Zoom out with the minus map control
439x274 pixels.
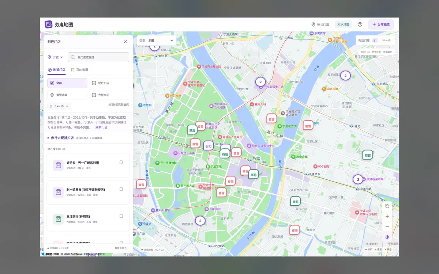tap(387, 227)
